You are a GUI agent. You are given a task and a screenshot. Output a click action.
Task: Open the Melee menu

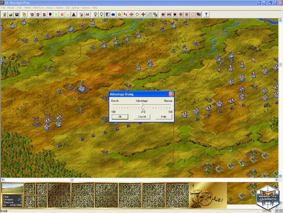click(x=28, y=8)
